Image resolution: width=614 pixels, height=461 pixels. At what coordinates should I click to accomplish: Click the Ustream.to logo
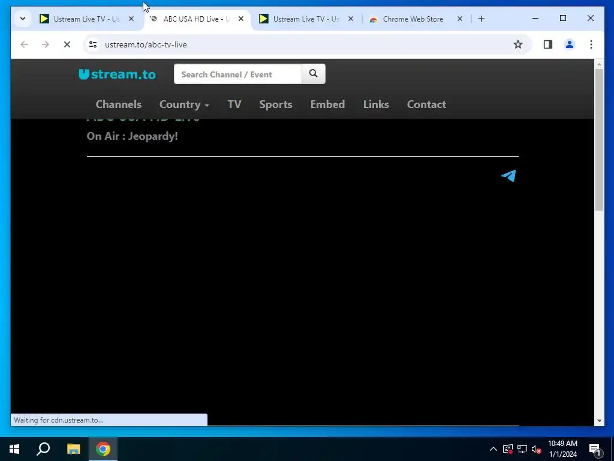[x=117, y=74]
